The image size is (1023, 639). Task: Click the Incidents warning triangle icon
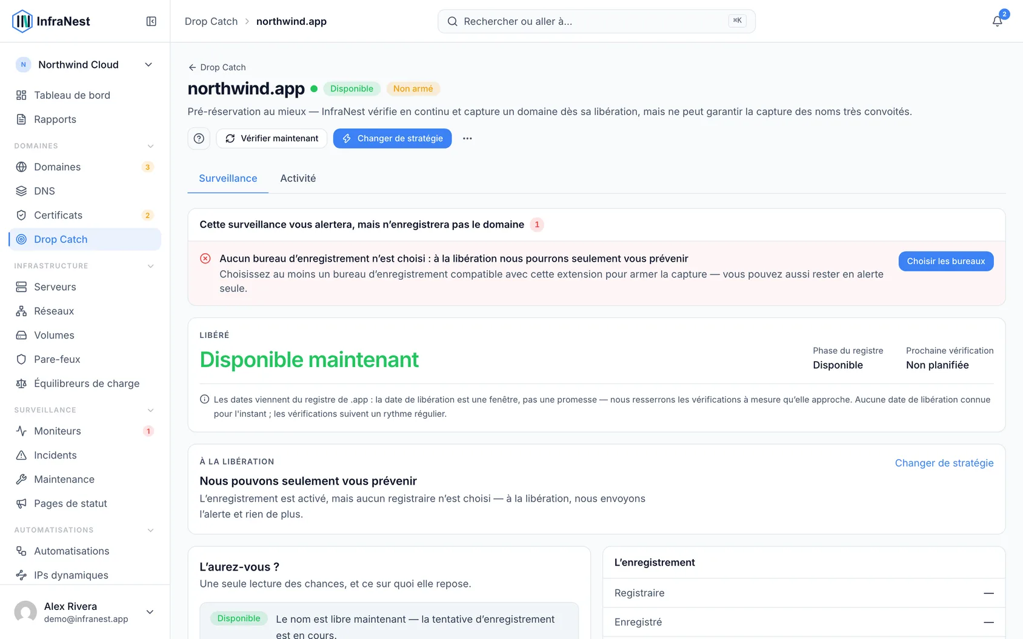(21, 455)
